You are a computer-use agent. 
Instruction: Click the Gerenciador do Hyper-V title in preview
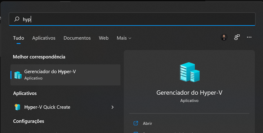coord(189,92)
